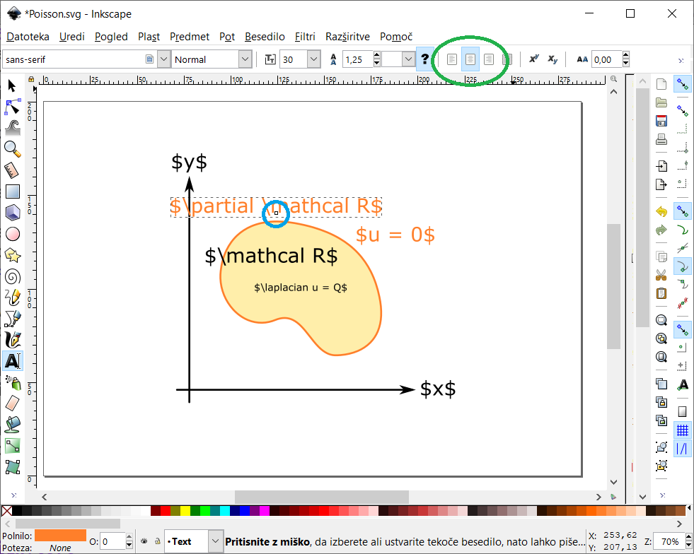The image size is (694, 554).
Task: Expand the Normal font style dropdown
Action: (245, 59)
